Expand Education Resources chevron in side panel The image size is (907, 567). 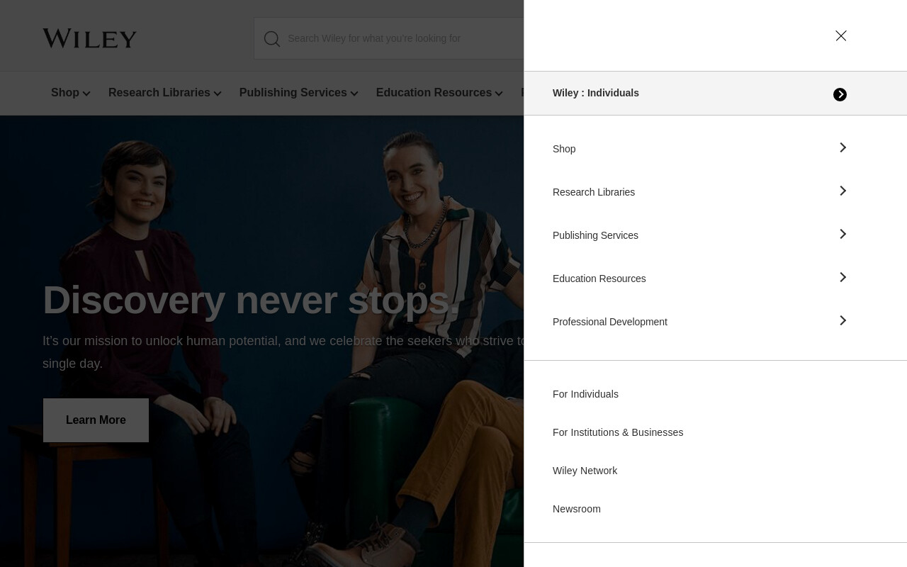pyautogui.click(x=843, y=277)
